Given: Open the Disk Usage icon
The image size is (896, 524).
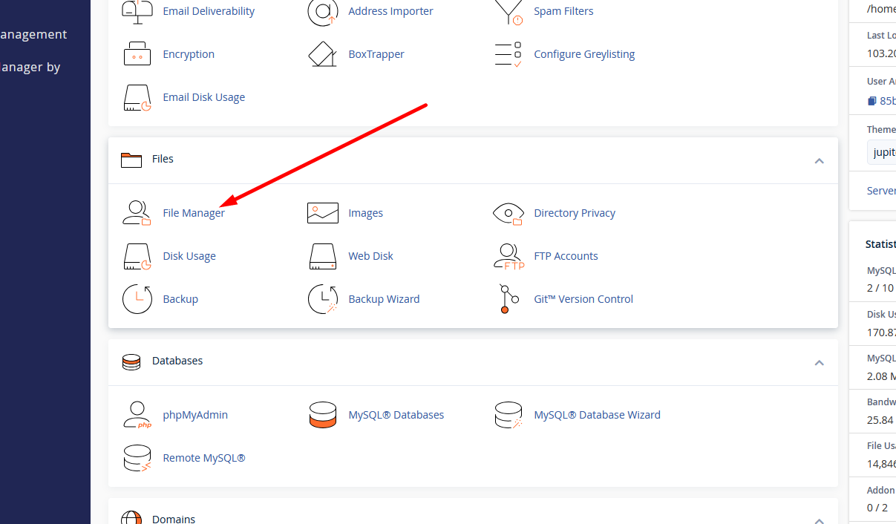Looking at the screenshot, I should point(137,256).
